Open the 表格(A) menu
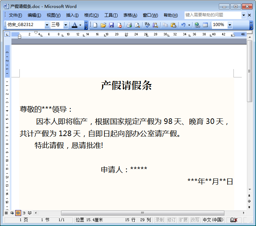The image size is (256, 226). click(130, 15)
